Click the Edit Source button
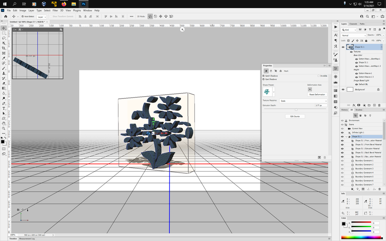386x241 pixels. pos(295,116)
